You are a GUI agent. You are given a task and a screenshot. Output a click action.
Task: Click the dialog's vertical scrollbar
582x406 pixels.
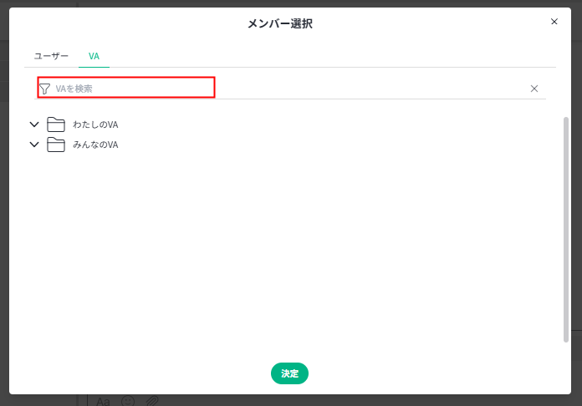566,226
